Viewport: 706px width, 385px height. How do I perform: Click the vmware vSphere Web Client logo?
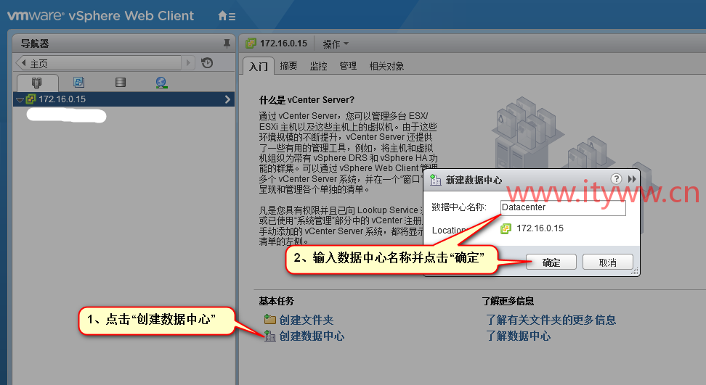point(101,16)
